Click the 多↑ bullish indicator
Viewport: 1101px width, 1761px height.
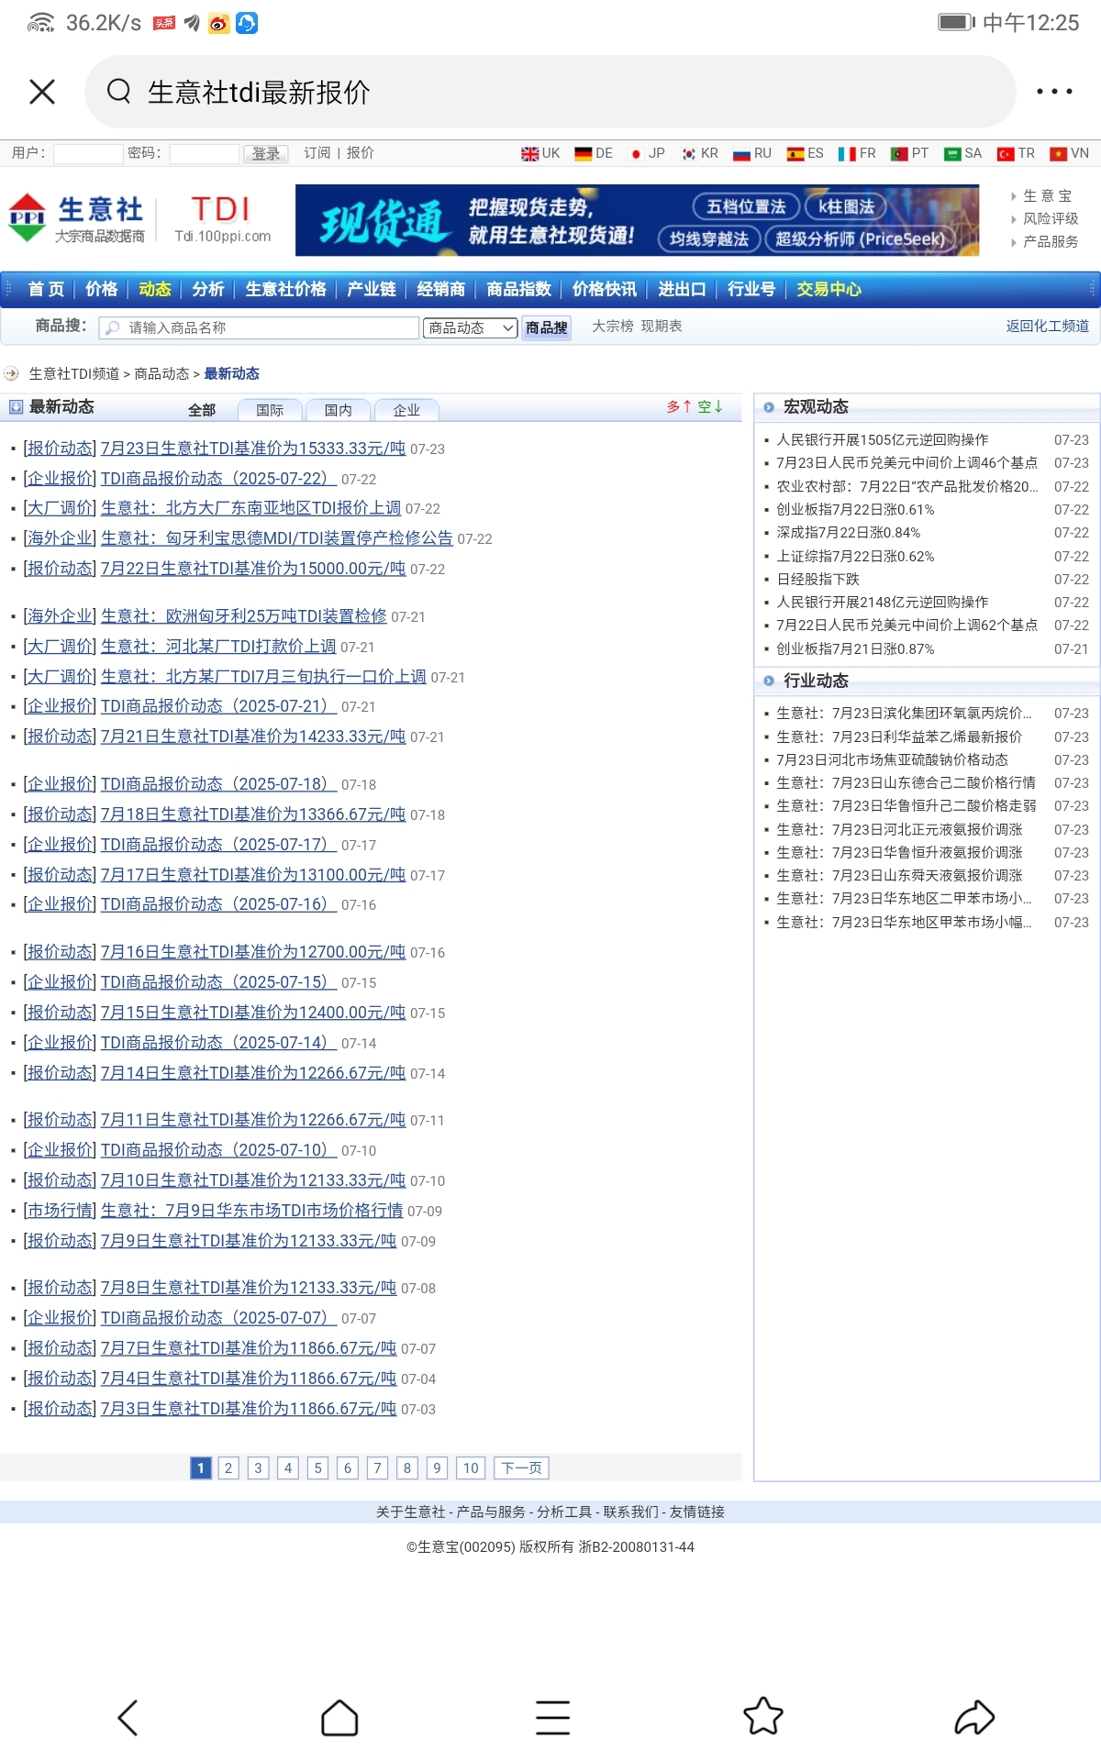click(x=679, y=406)
